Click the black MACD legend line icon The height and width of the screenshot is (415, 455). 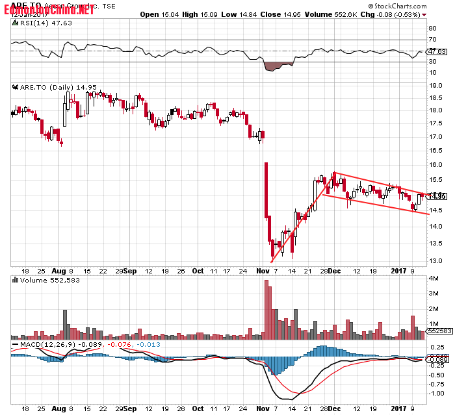(x=15, y=344)
